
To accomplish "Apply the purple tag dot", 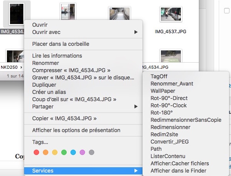I will (x=82, y=153).
